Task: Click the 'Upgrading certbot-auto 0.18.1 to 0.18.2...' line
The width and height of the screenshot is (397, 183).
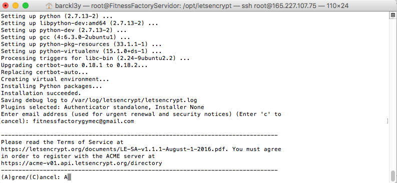Action: click(75, 65)
